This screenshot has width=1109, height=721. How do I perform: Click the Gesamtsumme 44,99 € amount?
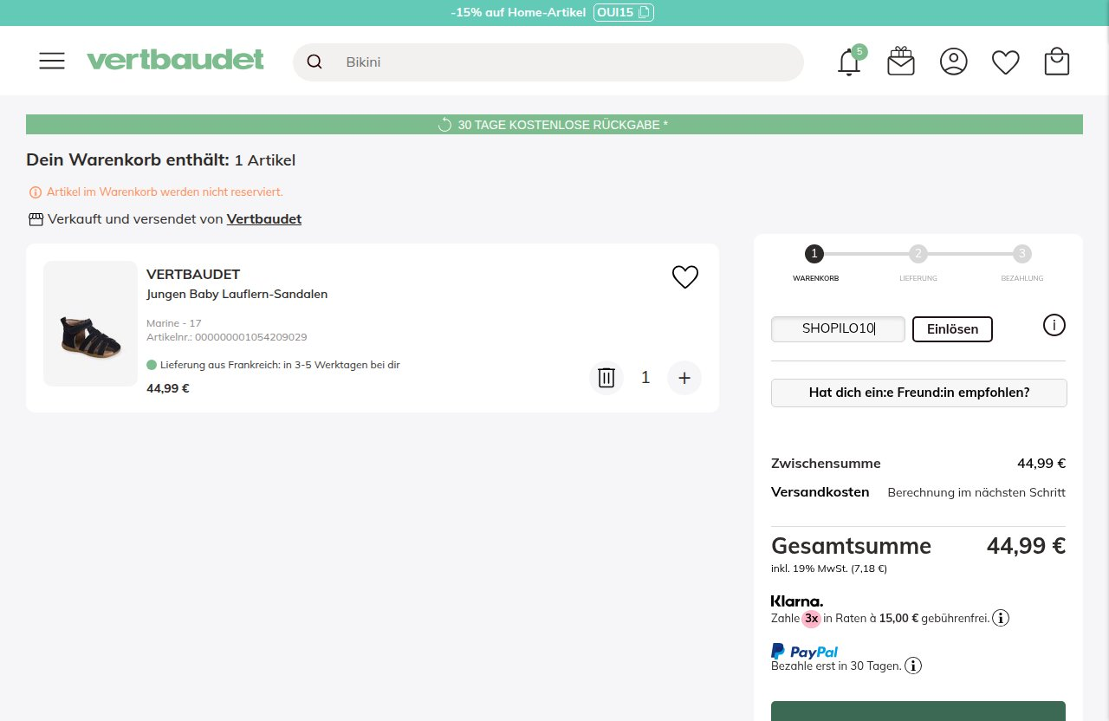(x=1026, y=546)
